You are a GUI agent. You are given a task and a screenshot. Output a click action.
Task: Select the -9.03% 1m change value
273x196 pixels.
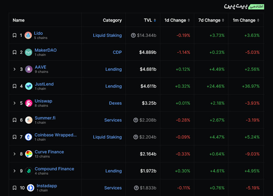(x=252, y=154)
